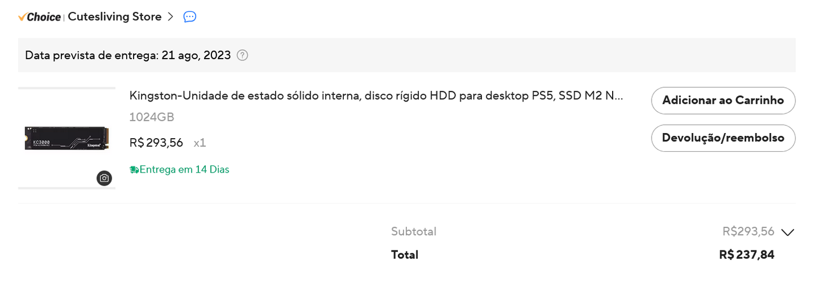Open chat message icon beside store name
Viewport: 815px width, 282px height.
click(190, 17)
